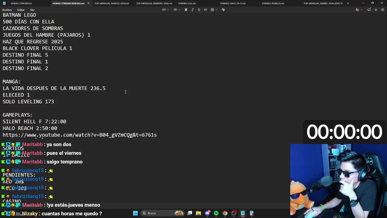Screen dimensions: 387x218
Task: Open the H1 heading style dropdown
Action: (165, 10)
